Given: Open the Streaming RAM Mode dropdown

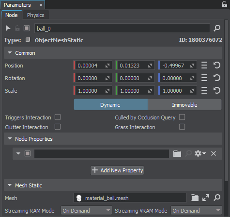Looking at the screenshot, I should pos(86,211).
